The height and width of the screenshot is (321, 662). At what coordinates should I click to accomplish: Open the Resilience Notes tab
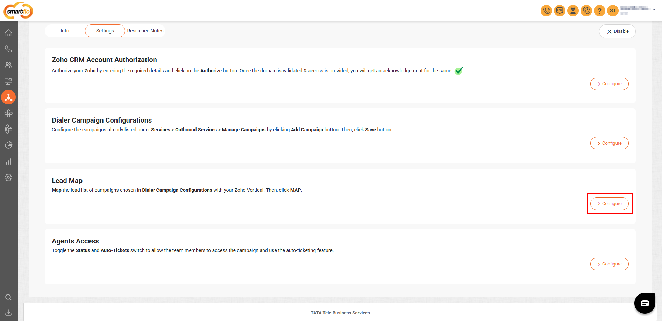(145, 31)
